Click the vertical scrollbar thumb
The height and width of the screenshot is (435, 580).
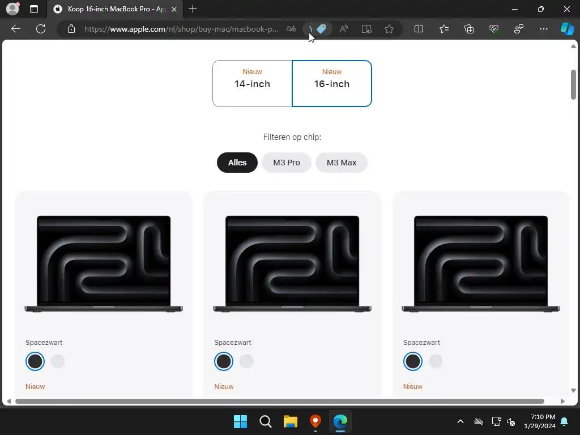[x=573, y=85]
